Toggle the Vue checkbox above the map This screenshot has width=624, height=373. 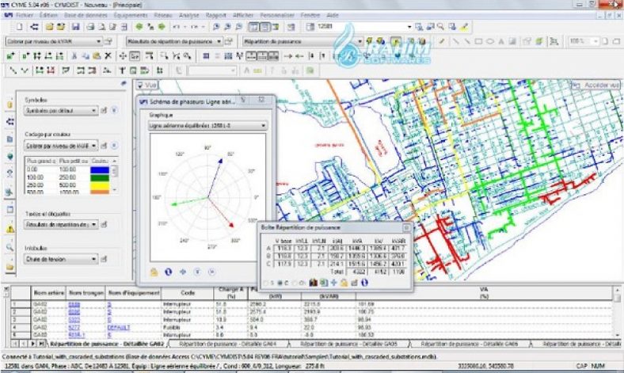pyautogui.click(x=141, y=84)
